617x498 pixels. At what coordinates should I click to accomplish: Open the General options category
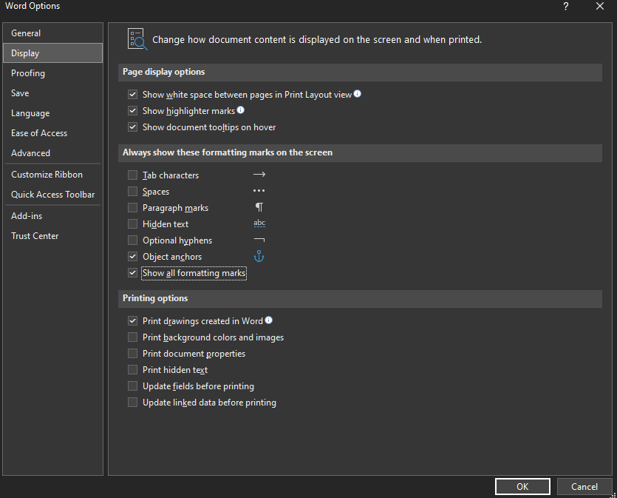(x=52, y=33)
